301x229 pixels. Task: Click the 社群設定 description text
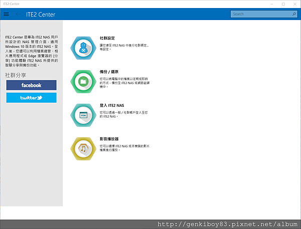click(124, 47)
